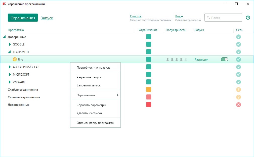Screen dimensions: 254x157
Task: Click the orange question network icon for Слабые ограничения
Action: (238, 90)
